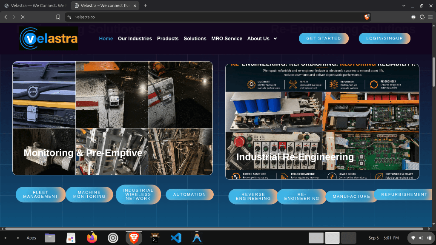This screenshot has width=436, height=245.
Task: Go to the Home menu item
Action: 106,39
